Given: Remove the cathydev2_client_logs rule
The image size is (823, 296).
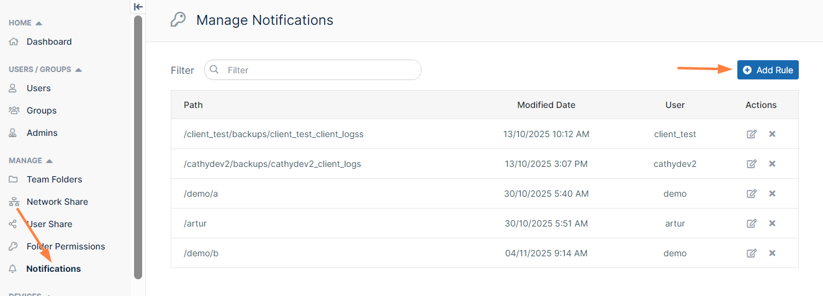Looking at the screenshot, I should [772, 164].
